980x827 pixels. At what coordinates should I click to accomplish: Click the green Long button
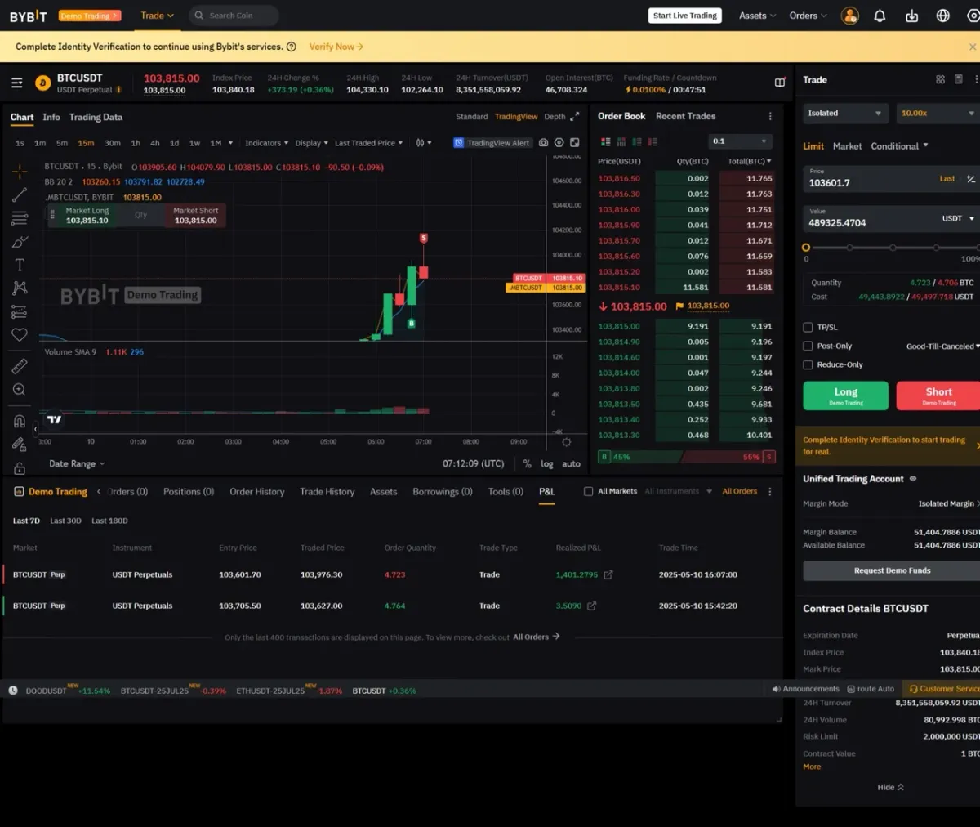point(845,396)
